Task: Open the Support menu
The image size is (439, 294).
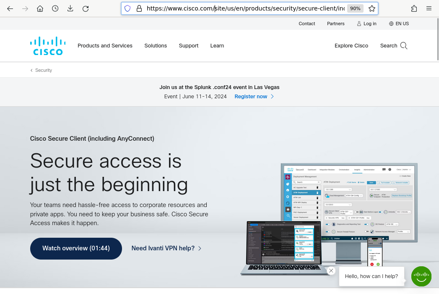Action: pos(188,46)
